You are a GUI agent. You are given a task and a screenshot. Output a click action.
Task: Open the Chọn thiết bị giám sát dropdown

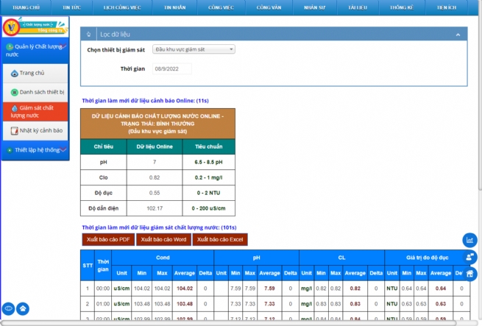(x=194, y=50)
